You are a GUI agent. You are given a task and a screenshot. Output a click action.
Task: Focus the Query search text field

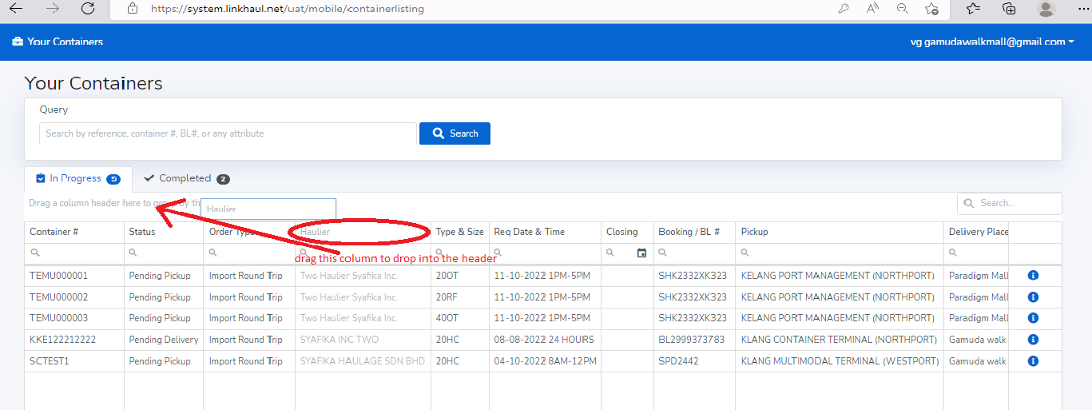click(x=228, y=133)
